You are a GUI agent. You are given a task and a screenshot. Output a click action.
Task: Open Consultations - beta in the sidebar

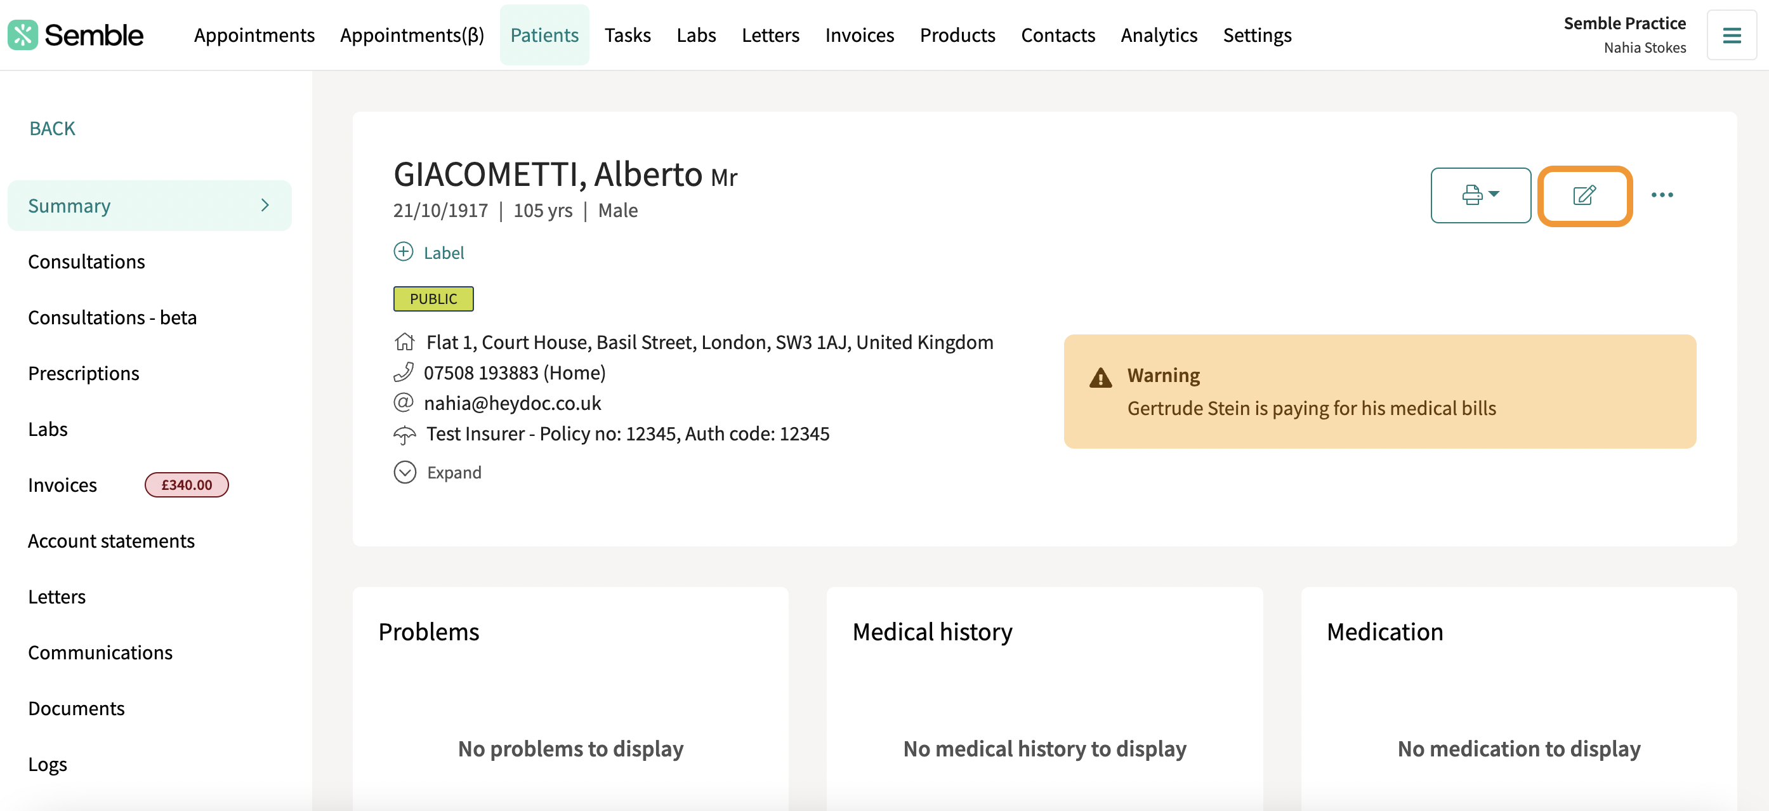(112, 317)
